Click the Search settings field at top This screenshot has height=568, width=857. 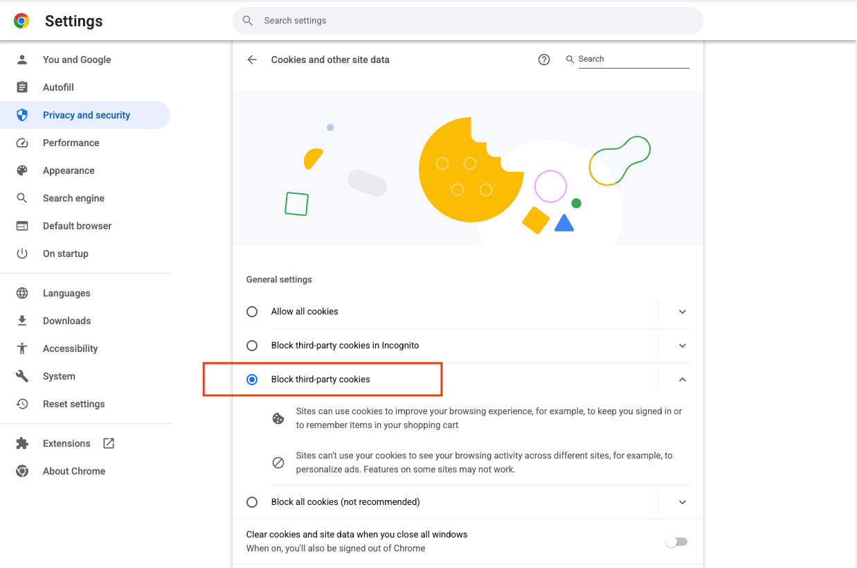click(x=468, y=21)
